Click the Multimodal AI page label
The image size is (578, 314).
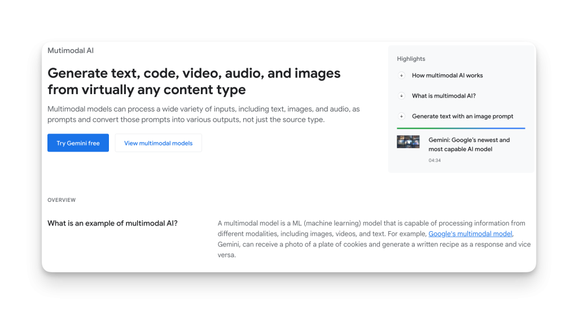[x=71, y=51]
